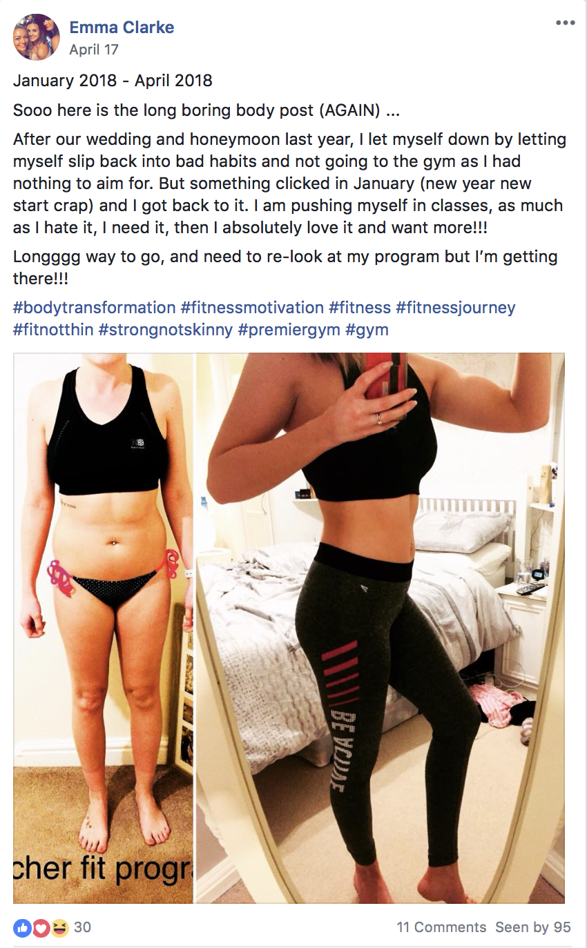Click the Seen by 95 label
This screenshot has height=948, width=587.
pyautogui.click(x=533, y=927)
